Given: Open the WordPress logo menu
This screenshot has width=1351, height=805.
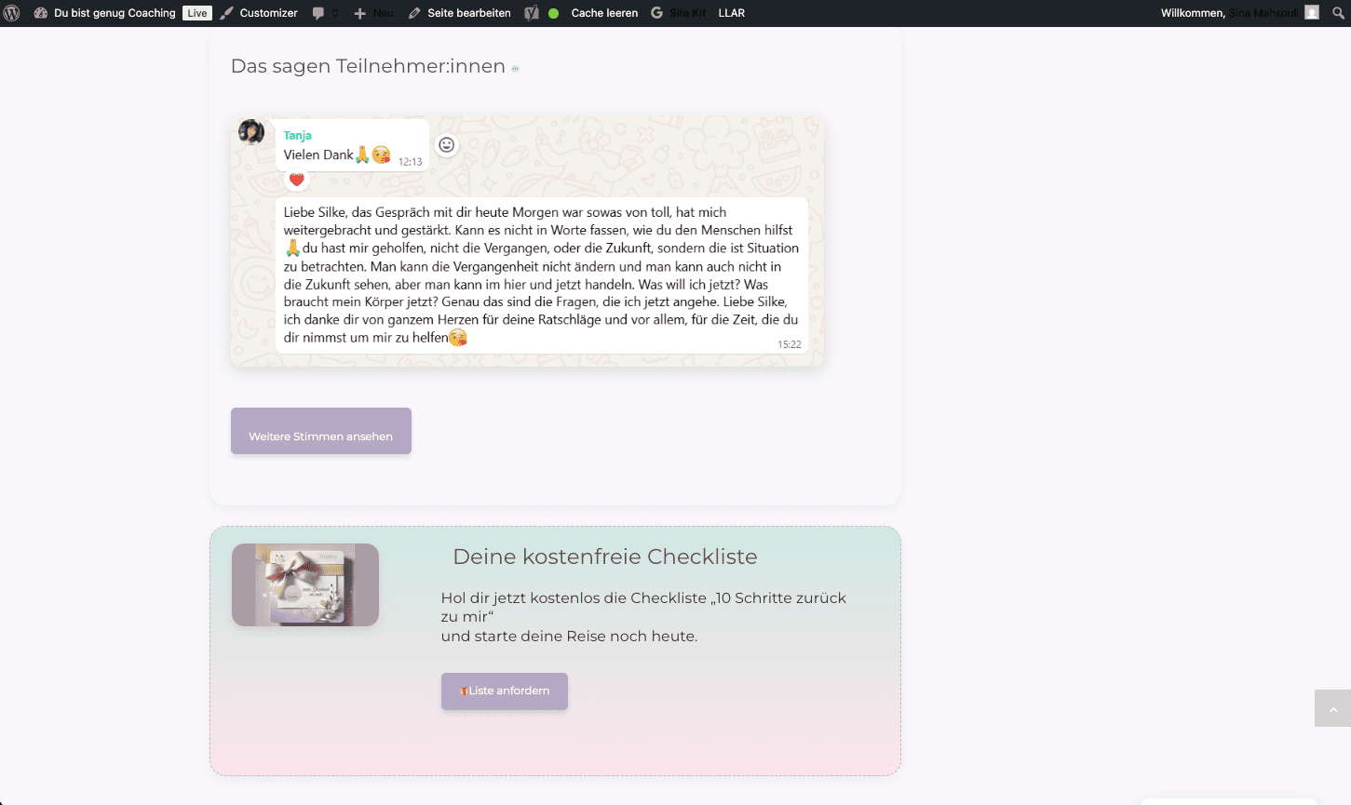Looking at the screenshot, I should 12,13.
